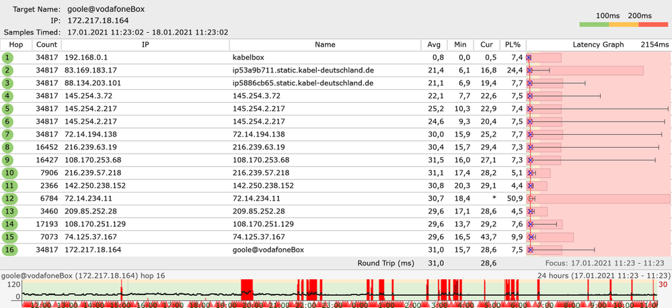Click the Round Trip (ms) summary label

386,264
